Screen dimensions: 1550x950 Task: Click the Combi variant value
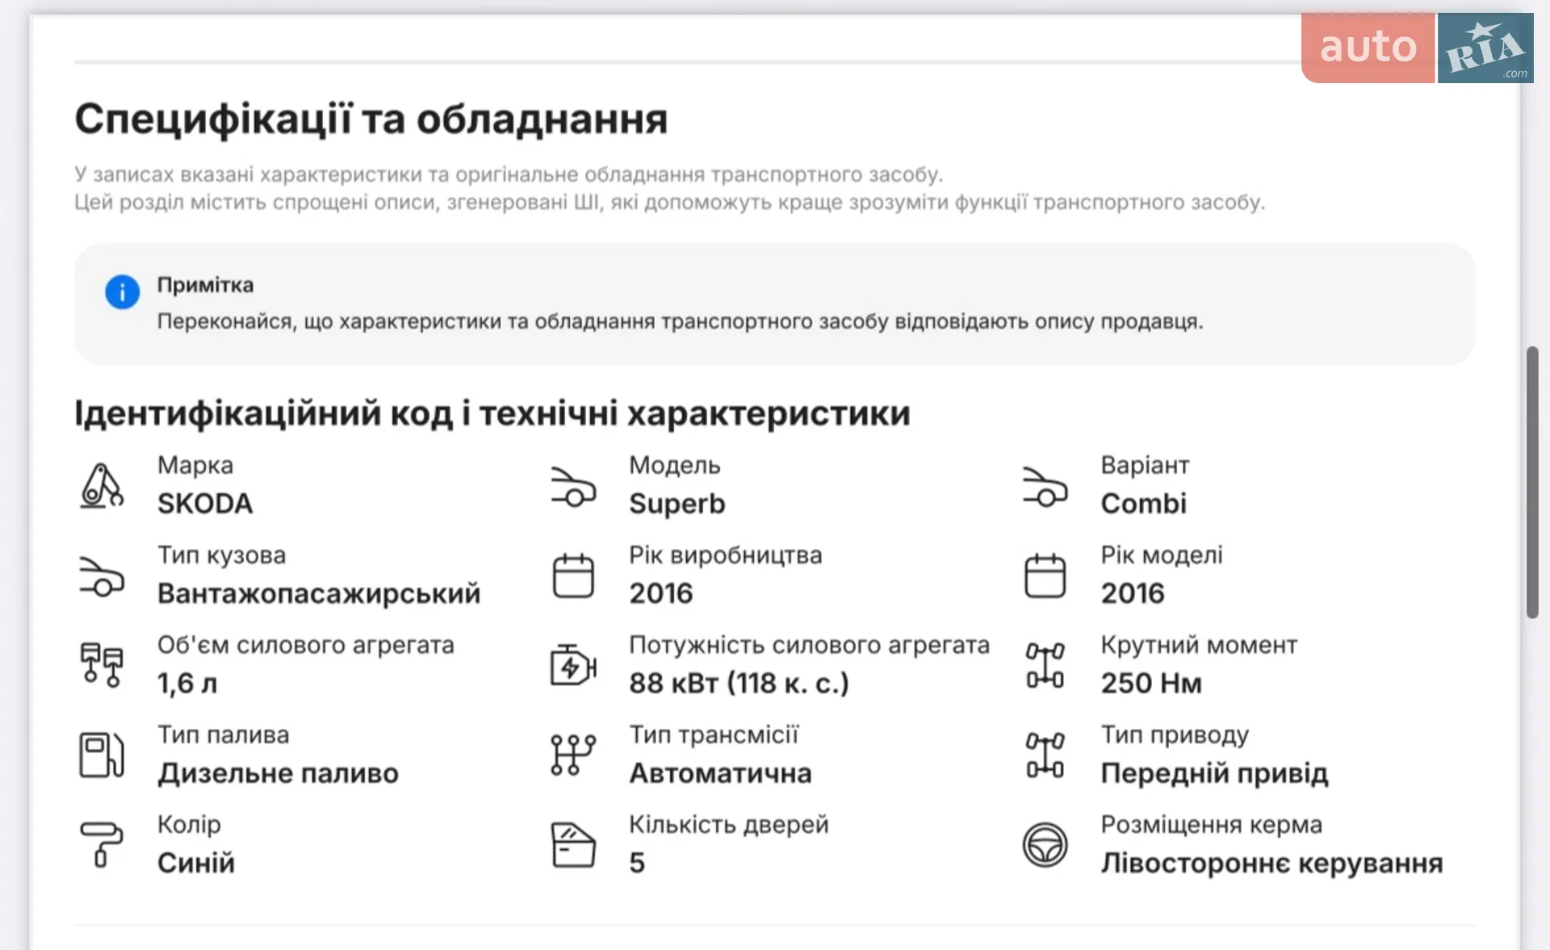coord(1144,504)
